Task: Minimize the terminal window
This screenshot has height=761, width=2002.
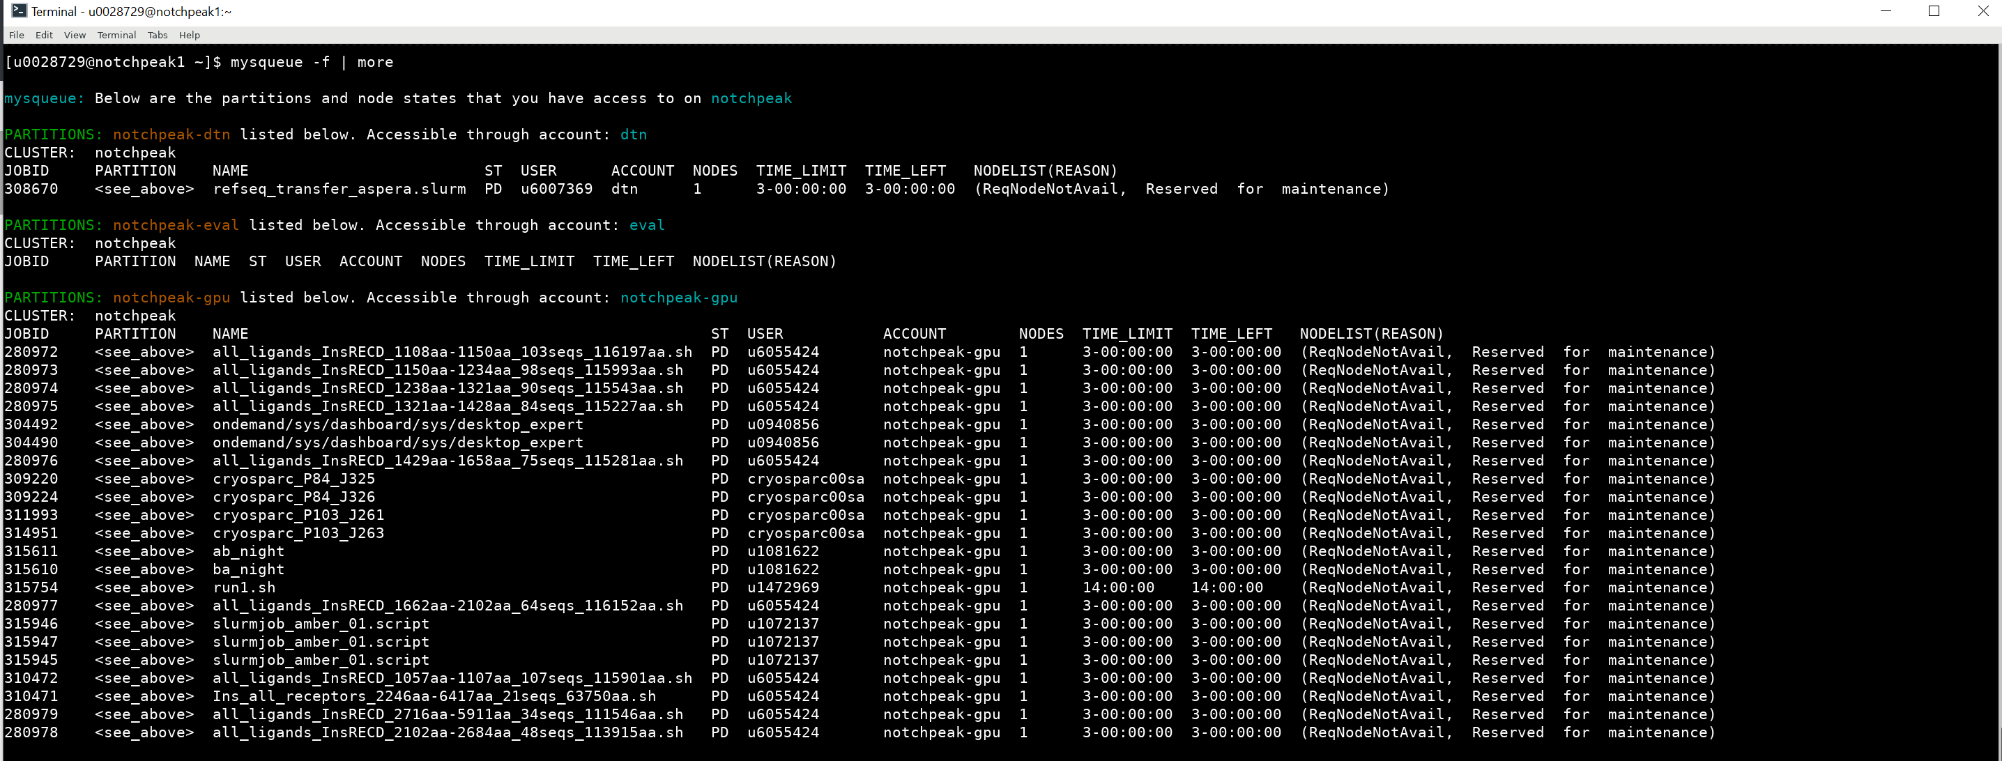Action: tap(1886, 11)
